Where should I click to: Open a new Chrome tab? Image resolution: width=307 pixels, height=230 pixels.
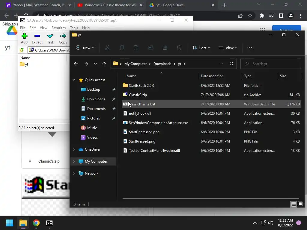[224, 5]
